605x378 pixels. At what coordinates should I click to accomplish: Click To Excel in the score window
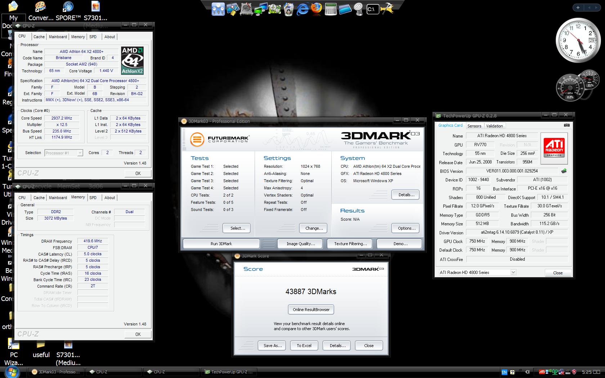[x=304, y=346]
